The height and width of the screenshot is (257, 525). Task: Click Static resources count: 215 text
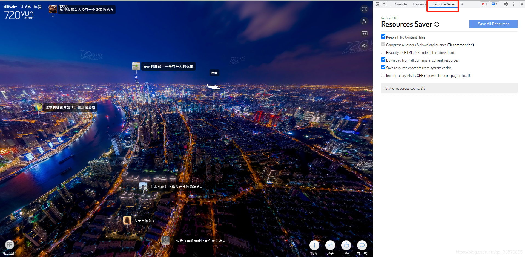pos(405,88)
